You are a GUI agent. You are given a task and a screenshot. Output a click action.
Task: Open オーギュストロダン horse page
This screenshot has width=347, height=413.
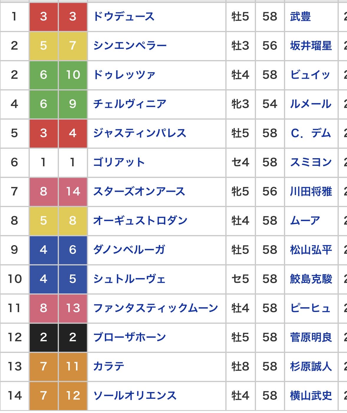140,221
